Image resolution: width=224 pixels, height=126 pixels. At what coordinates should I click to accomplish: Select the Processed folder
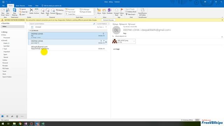tap(7, 38)
